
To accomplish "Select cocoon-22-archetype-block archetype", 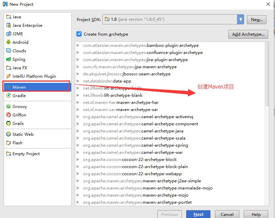I will pyautogui.click(x=130, y=160).
